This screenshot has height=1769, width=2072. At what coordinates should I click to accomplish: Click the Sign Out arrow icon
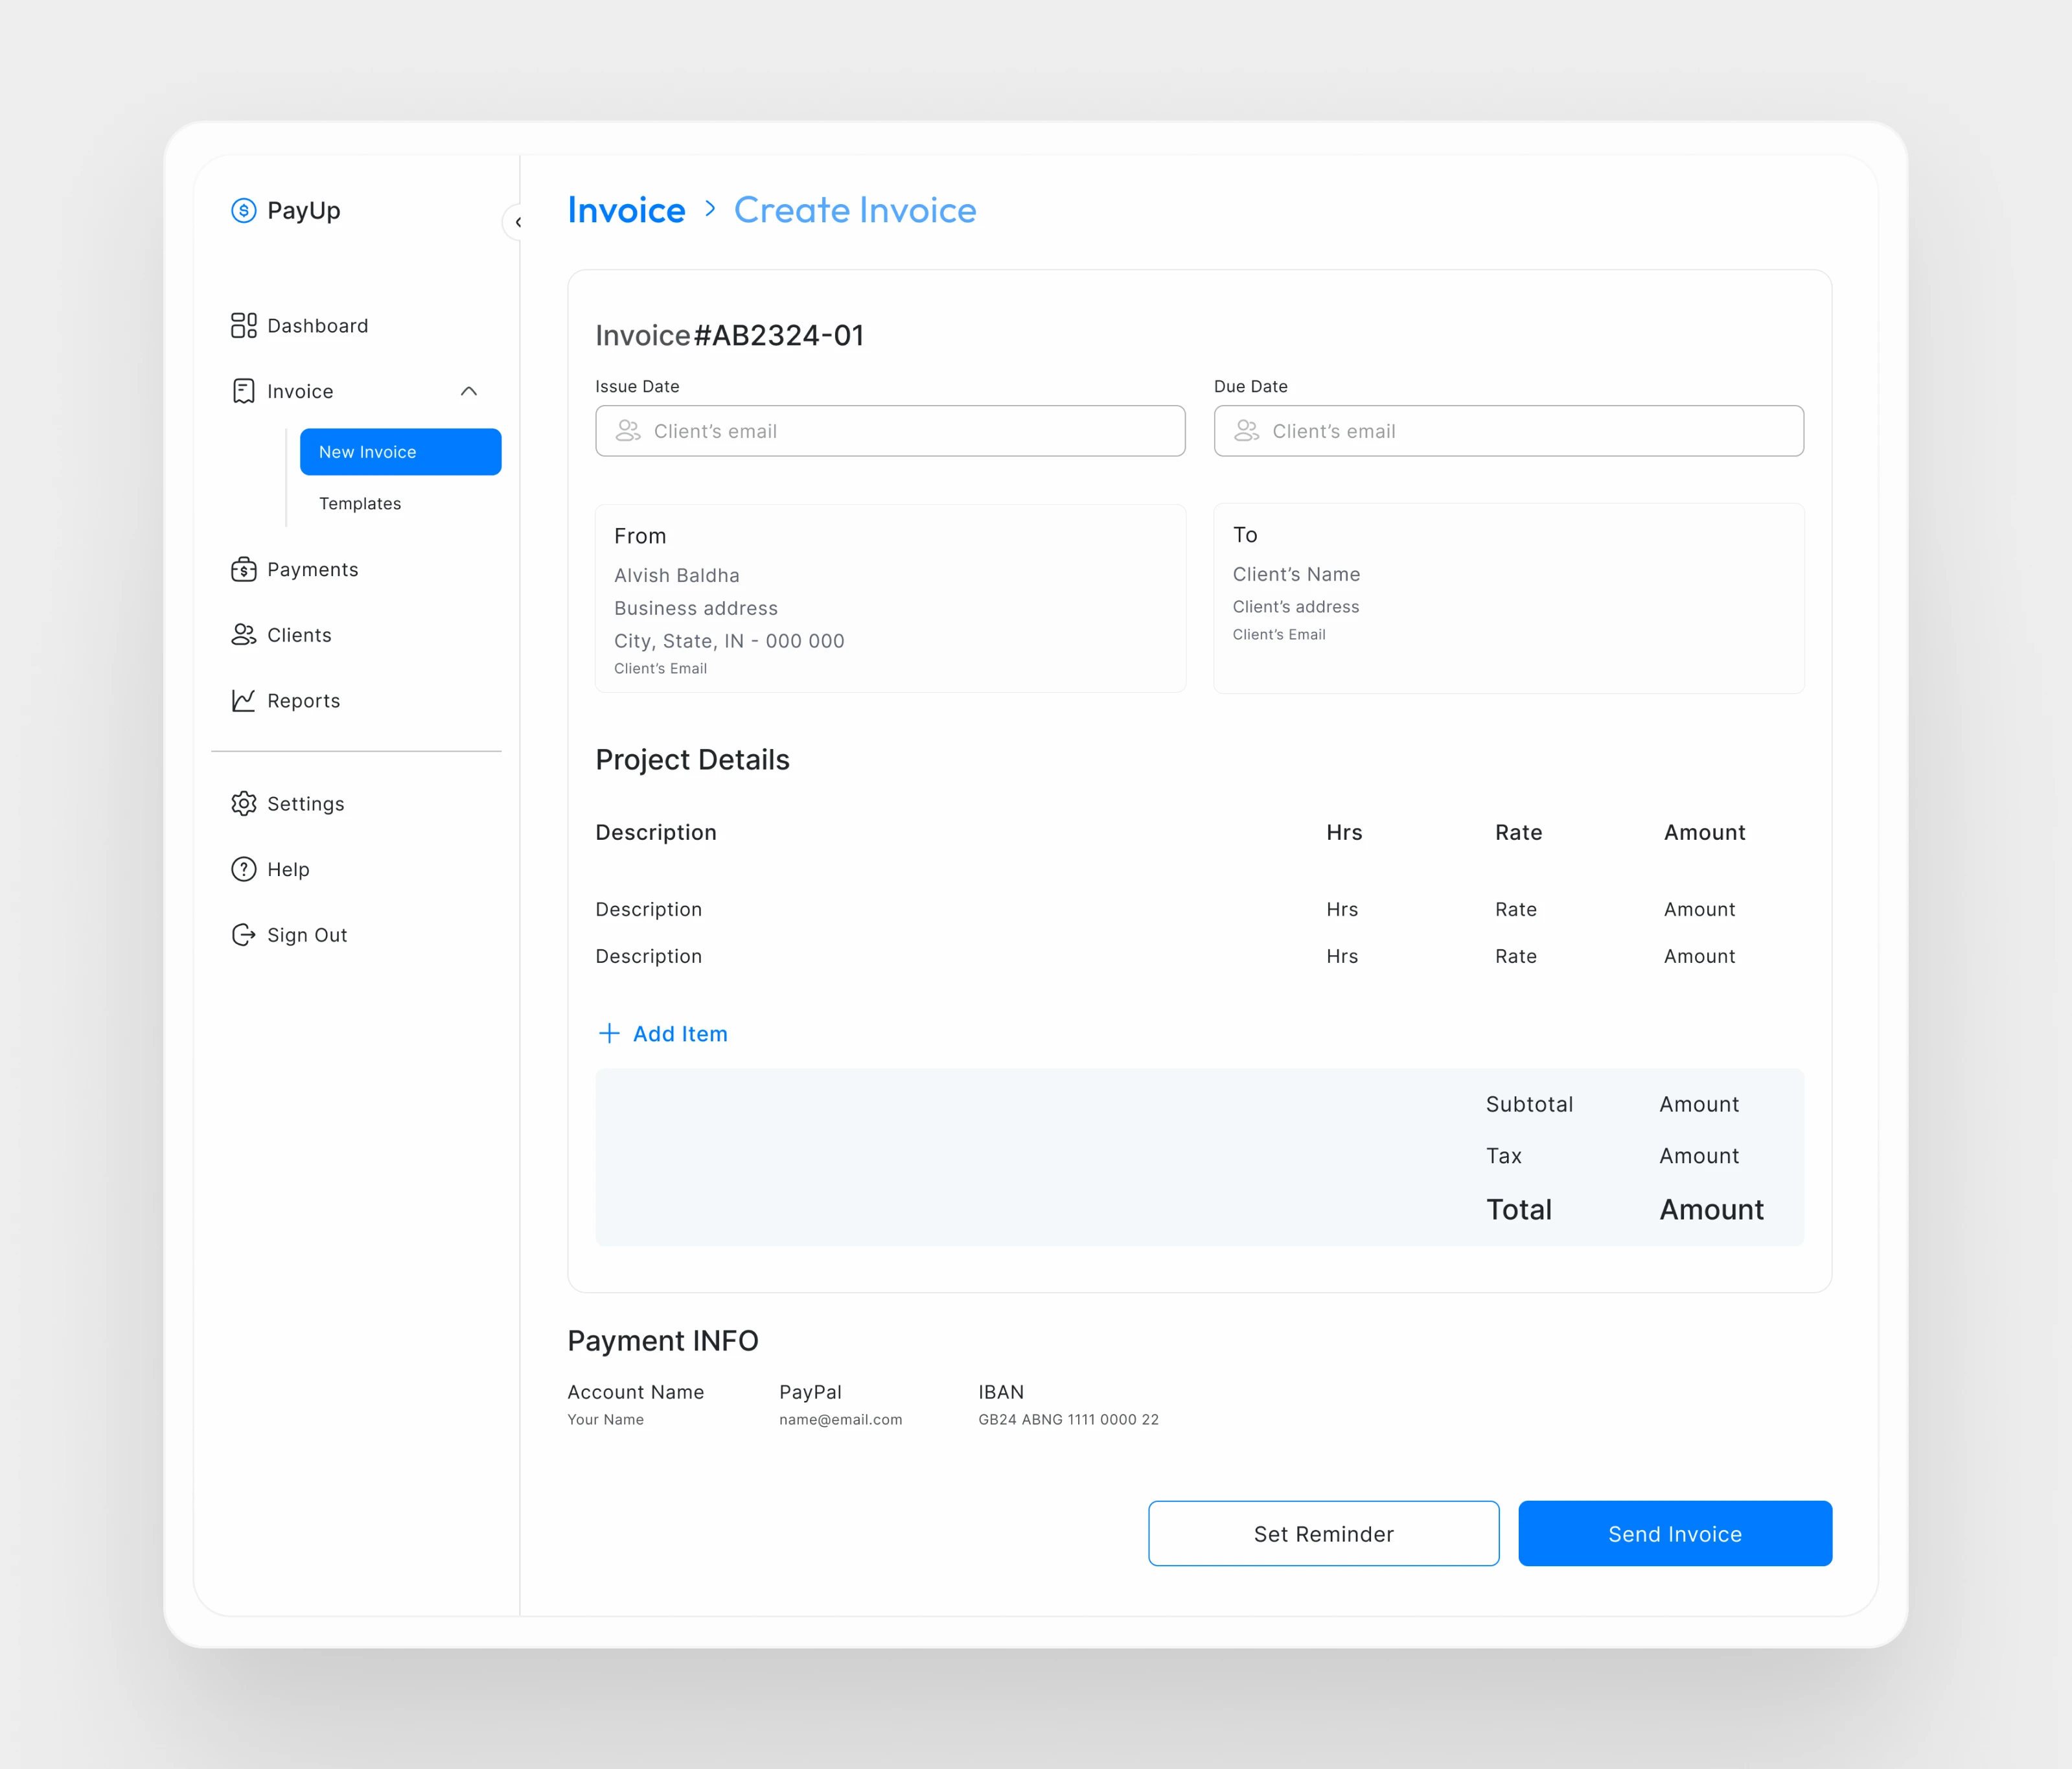(x=243, y=935)
